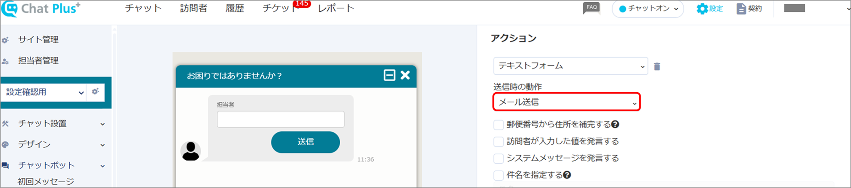Viewport: 851px width, 188px height.
Task: Click the アクション heading
Action: tap(514, 38)
